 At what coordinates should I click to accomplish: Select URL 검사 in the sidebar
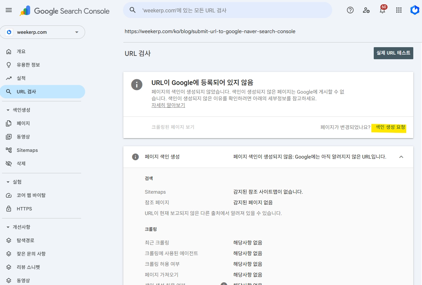coord(42,92)
